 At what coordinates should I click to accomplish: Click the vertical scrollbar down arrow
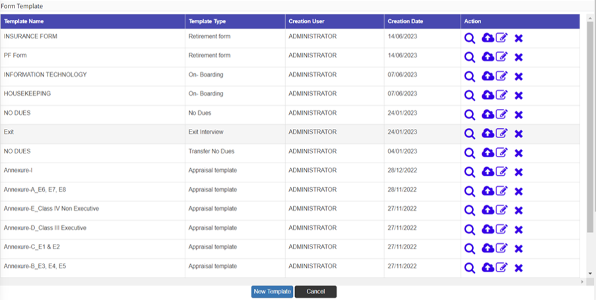[590, 273]
